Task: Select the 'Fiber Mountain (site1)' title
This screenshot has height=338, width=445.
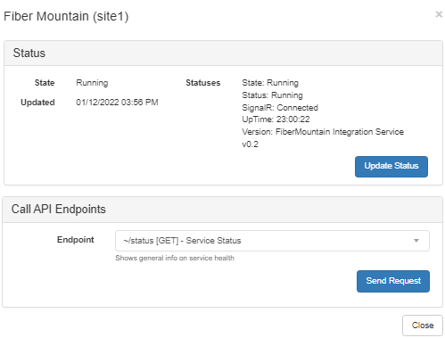Action: pyautogui.click(x=66, y=16)
